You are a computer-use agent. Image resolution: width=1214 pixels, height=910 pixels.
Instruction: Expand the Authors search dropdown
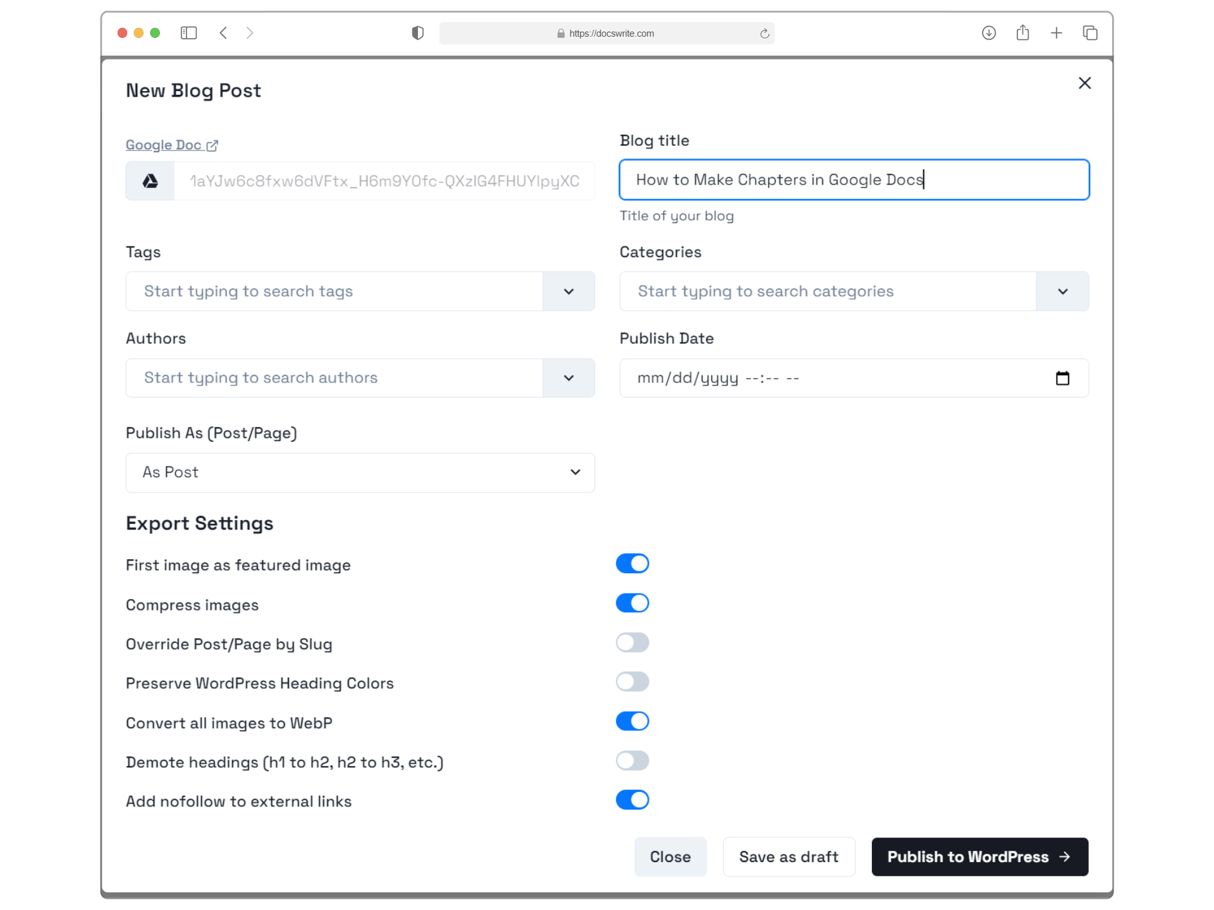570,377
